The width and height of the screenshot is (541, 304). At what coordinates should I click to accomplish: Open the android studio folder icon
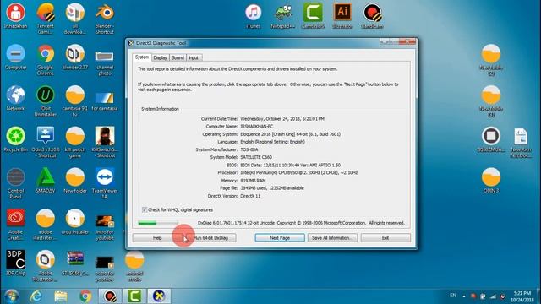tap(134, 266)
